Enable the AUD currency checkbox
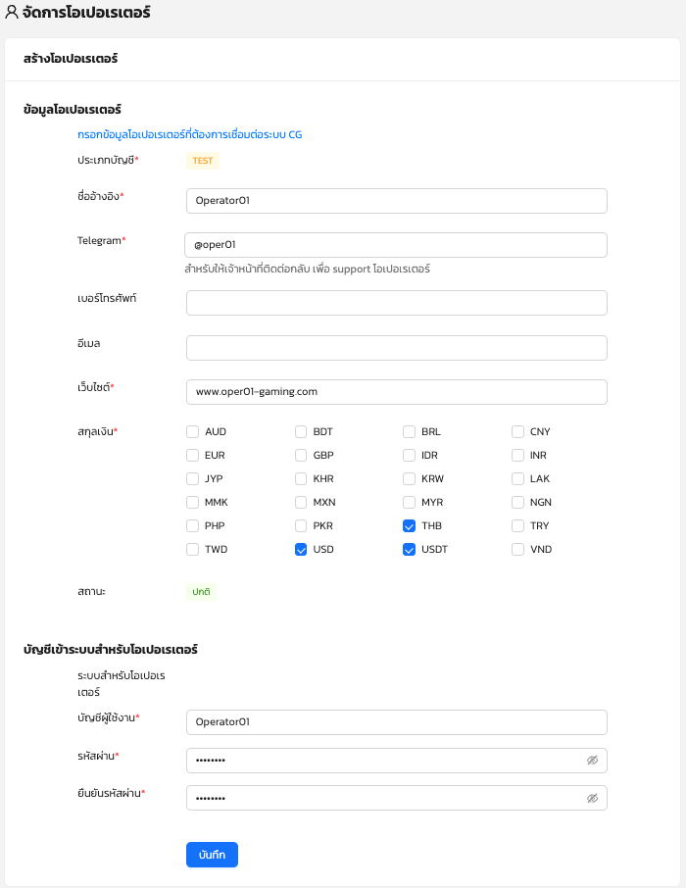 point(193,431)
